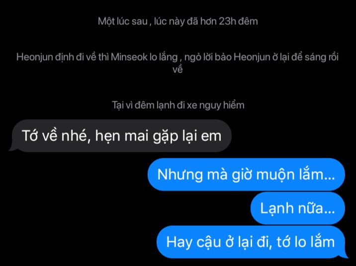This screenshot has height=266, width=356.
Task: Click the tail of the last blue bubble
Action: pyautogui.click(x=344, y=255)
